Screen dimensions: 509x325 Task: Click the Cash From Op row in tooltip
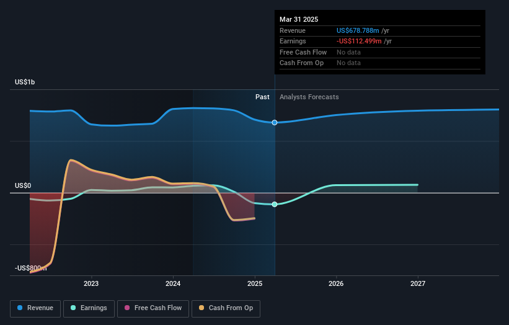pyautogui.click(x=380, y=63)
